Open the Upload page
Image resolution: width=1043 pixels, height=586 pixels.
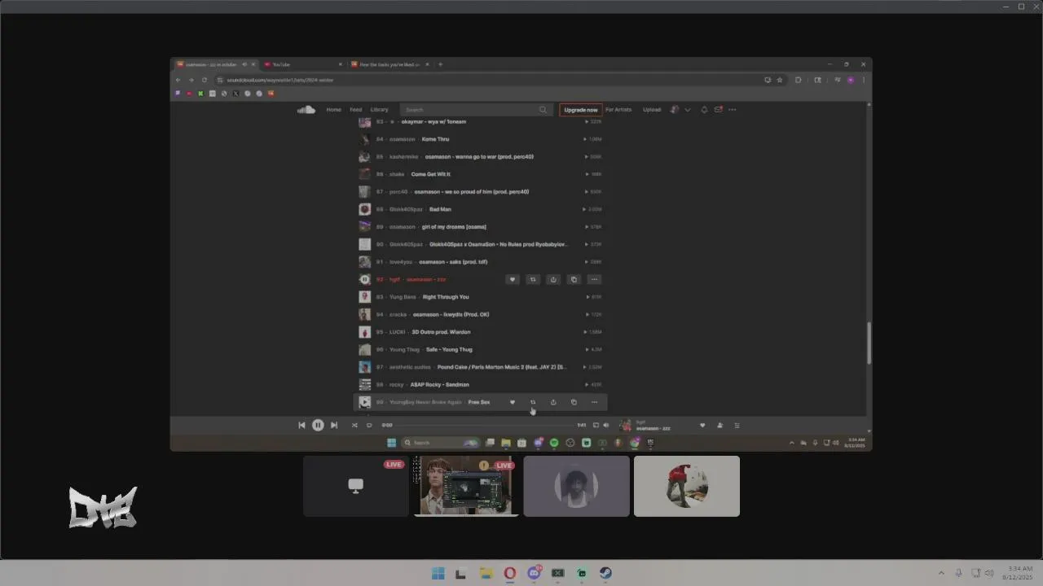(x=652, y=109)
